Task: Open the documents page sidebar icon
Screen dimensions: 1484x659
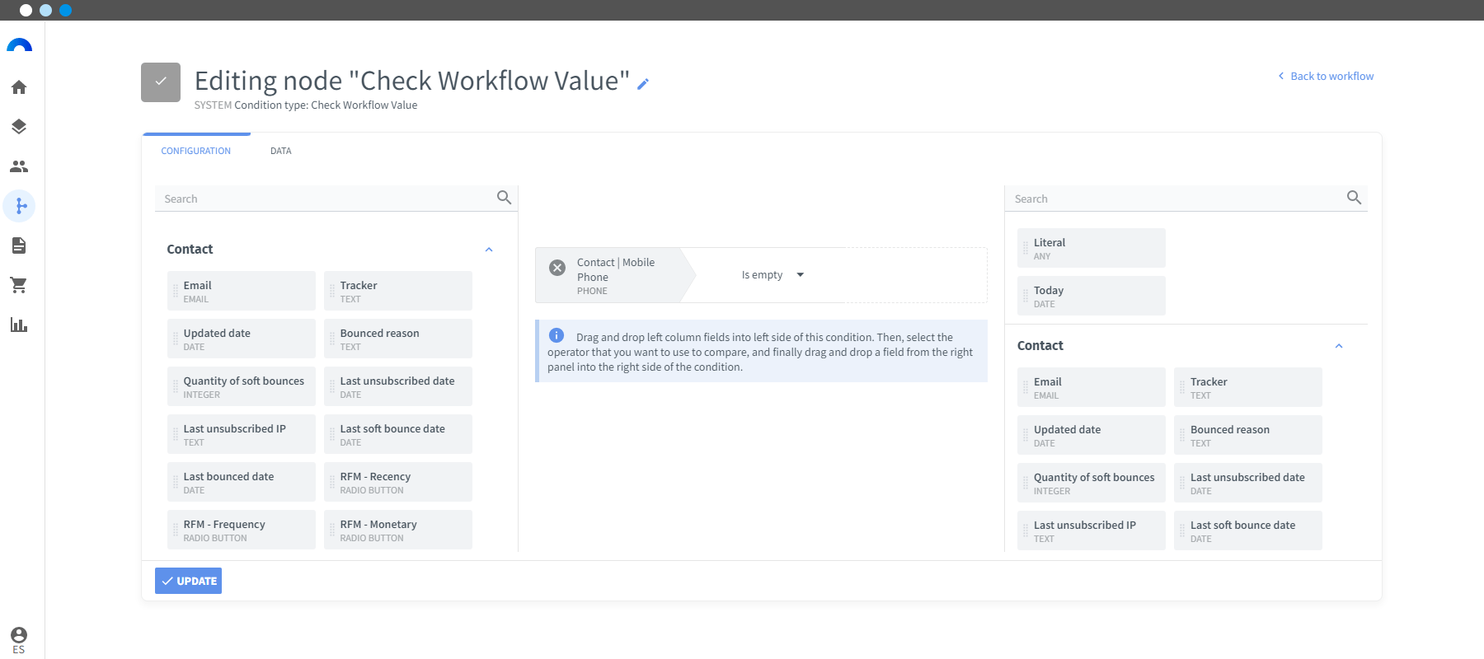Action: (x=19, y=245)
